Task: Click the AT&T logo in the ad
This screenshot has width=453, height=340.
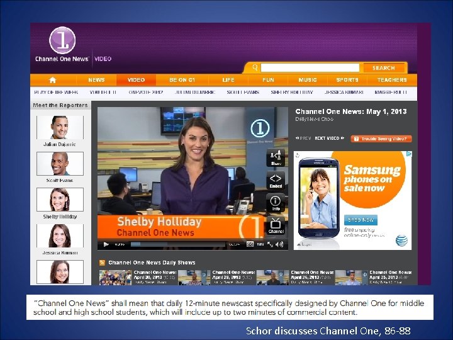Action: pos(401,241)
